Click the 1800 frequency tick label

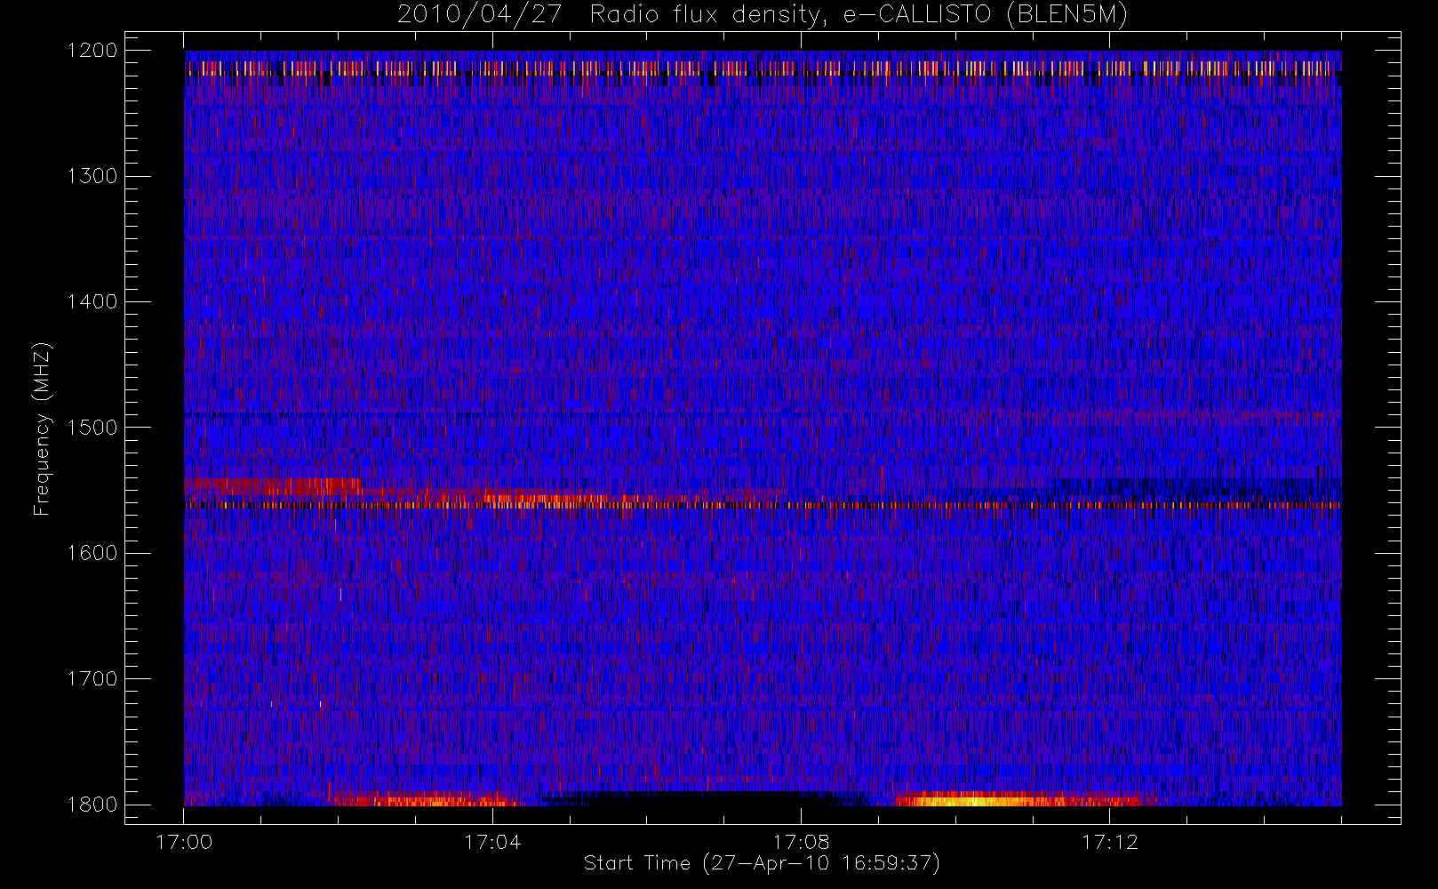pyautogui.click(x=93, y=805)
